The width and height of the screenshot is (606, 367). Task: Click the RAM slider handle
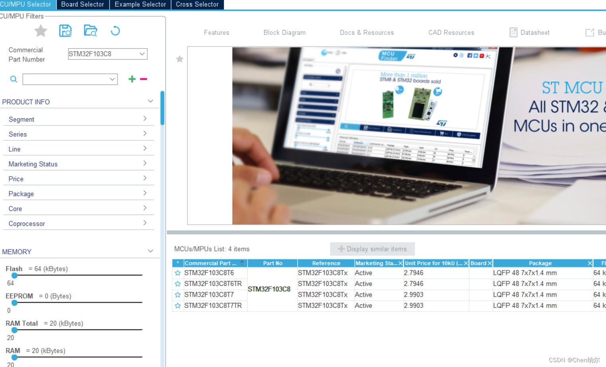pyautogui.click(x=15, y=357)
